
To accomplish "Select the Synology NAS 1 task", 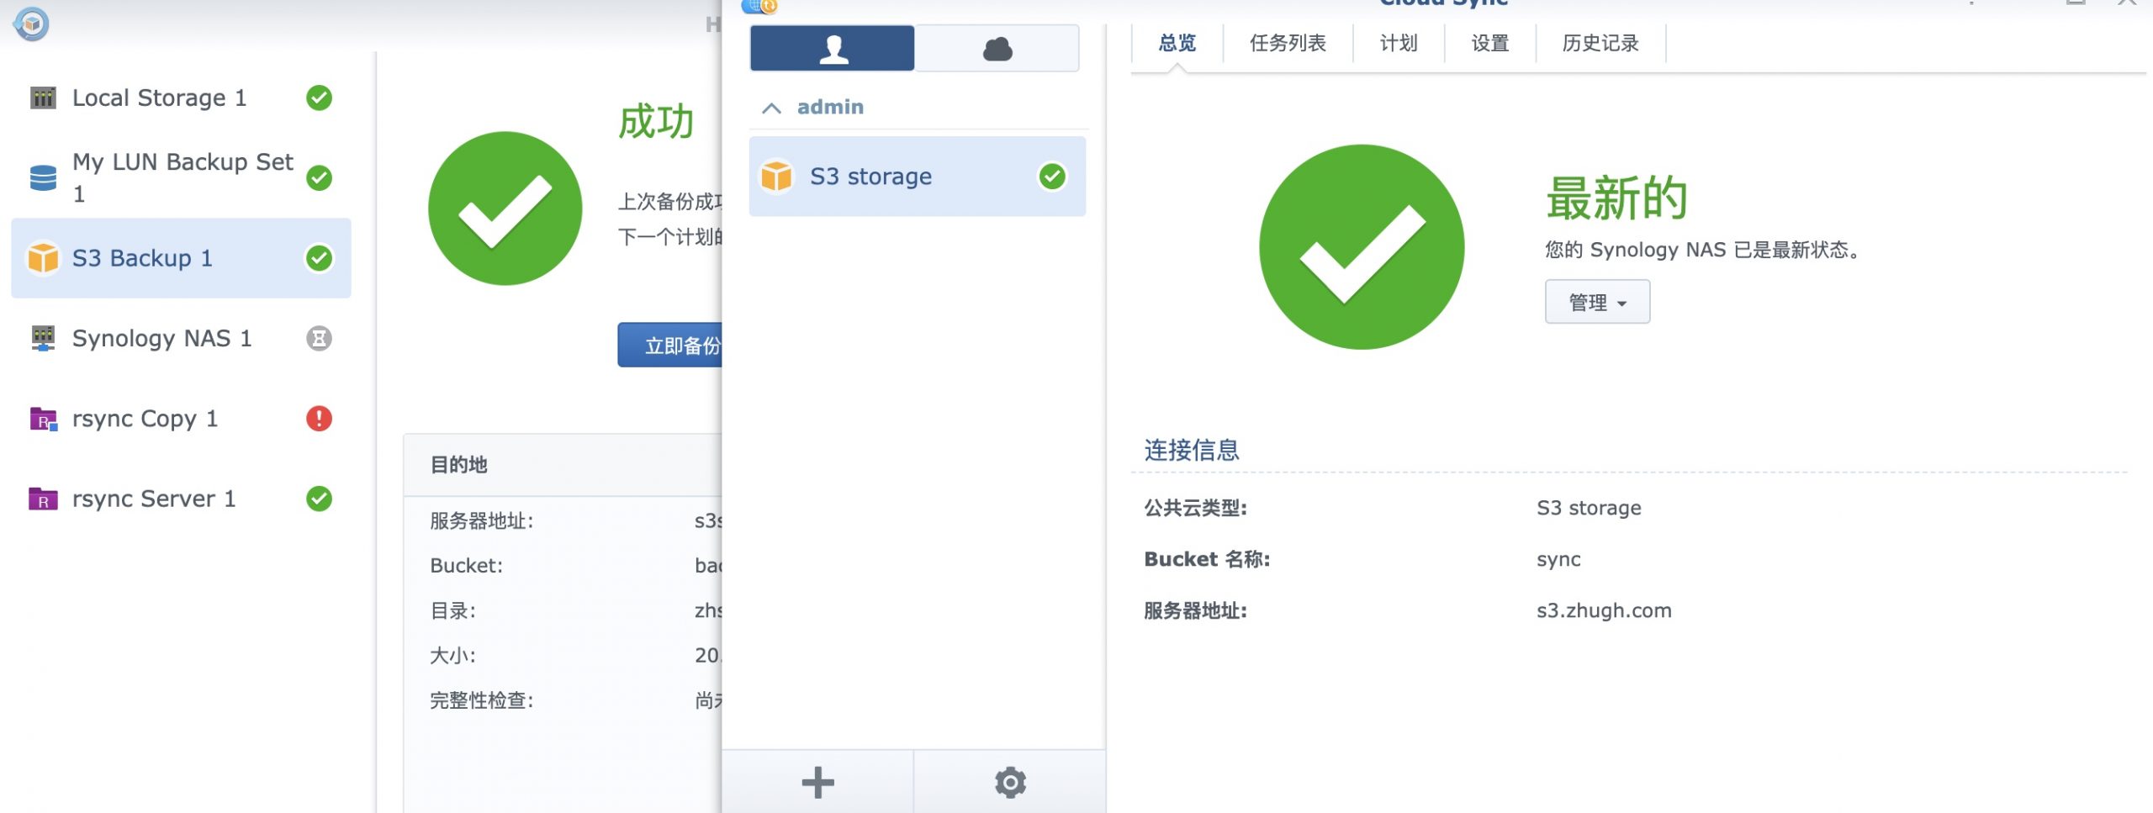I will 181,338.
